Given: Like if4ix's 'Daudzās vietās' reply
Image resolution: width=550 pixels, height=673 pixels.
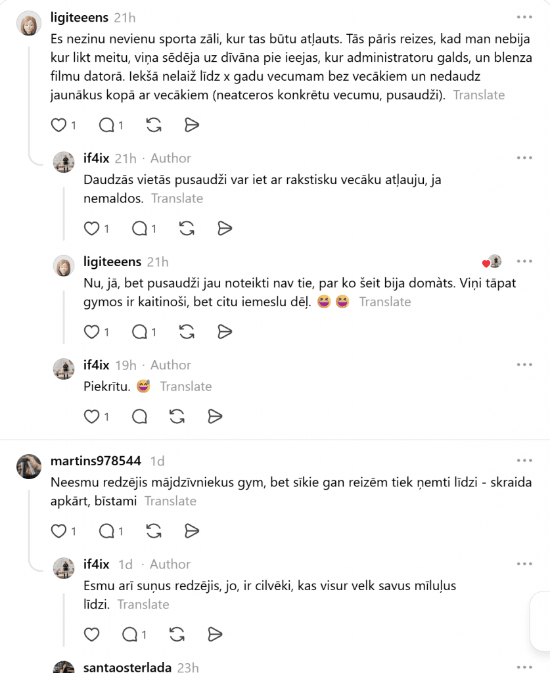Looking at the screenshot, I should click(x=91, y=228).
